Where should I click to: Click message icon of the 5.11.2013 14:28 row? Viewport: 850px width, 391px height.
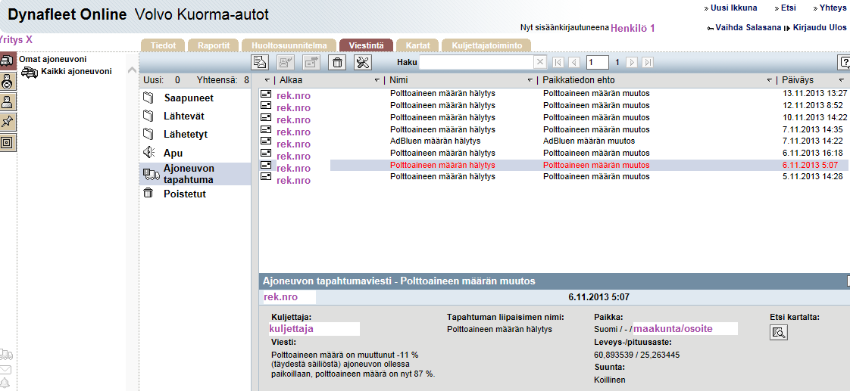tap(266, 176)
